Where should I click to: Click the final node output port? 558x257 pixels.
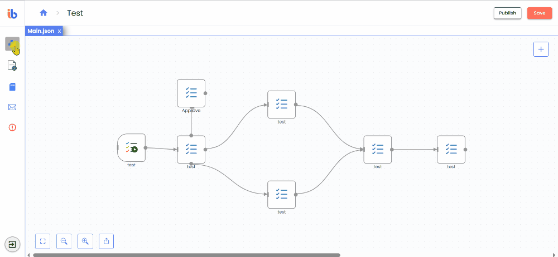coord(465,150)
